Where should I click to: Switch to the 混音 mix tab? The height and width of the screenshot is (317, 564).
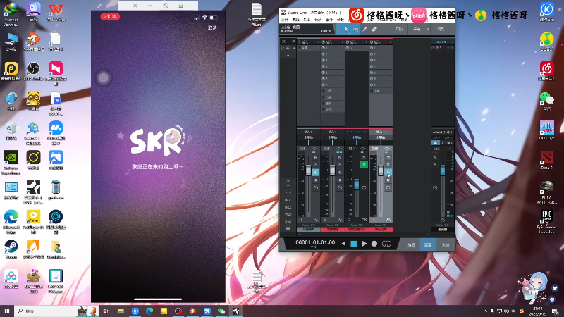click(428, 244)
